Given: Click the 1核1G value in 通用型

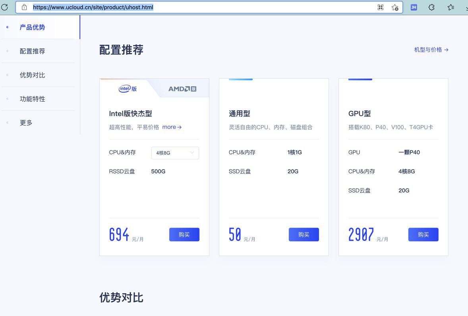Looking at the screenshot, I should pyautogui.click(x=295, y=152).
